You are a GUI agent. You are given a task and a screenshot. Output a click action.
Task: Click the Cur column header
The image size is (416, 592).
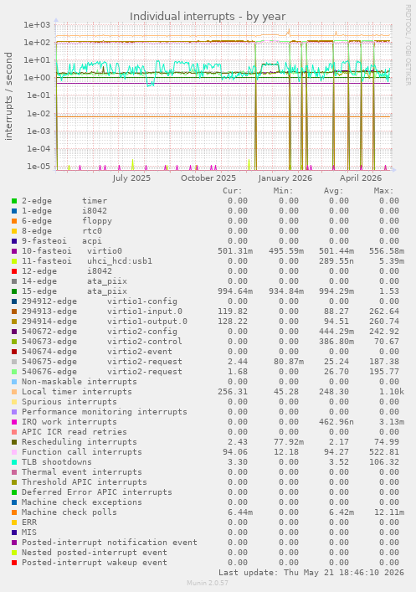coord(232,191)
